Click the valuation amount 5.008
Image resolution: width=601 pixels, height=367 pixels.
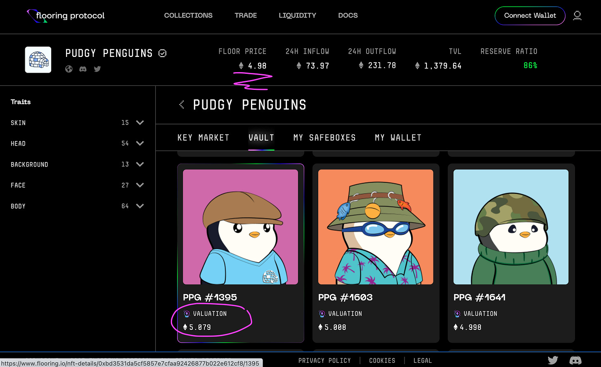[336, 327]
